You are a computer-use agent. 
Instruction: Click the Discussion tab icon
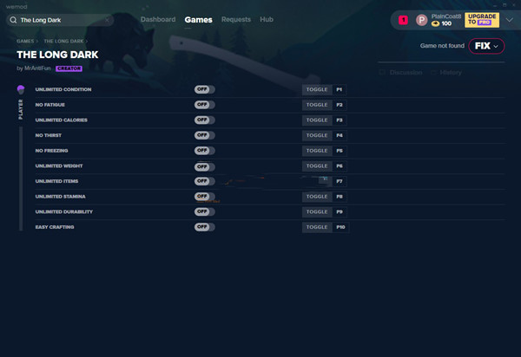click(382, 72)
